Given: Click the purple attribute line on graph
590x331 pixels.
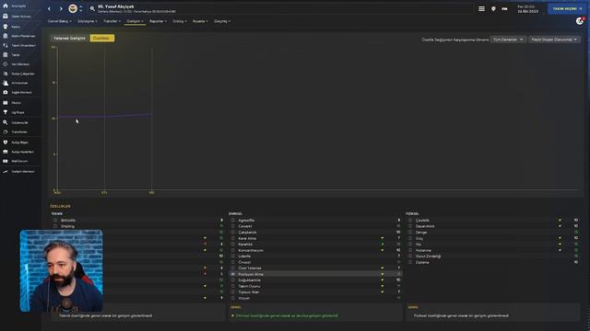Looking at the screenshot, I should (x=105, y=116).
